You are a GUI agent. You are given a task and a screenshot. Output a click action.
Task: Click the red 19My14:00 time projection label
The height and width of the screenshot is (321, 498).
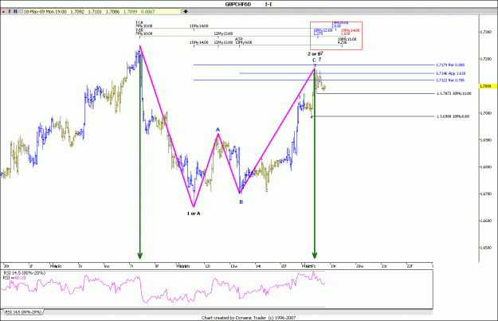click(351, 30)
